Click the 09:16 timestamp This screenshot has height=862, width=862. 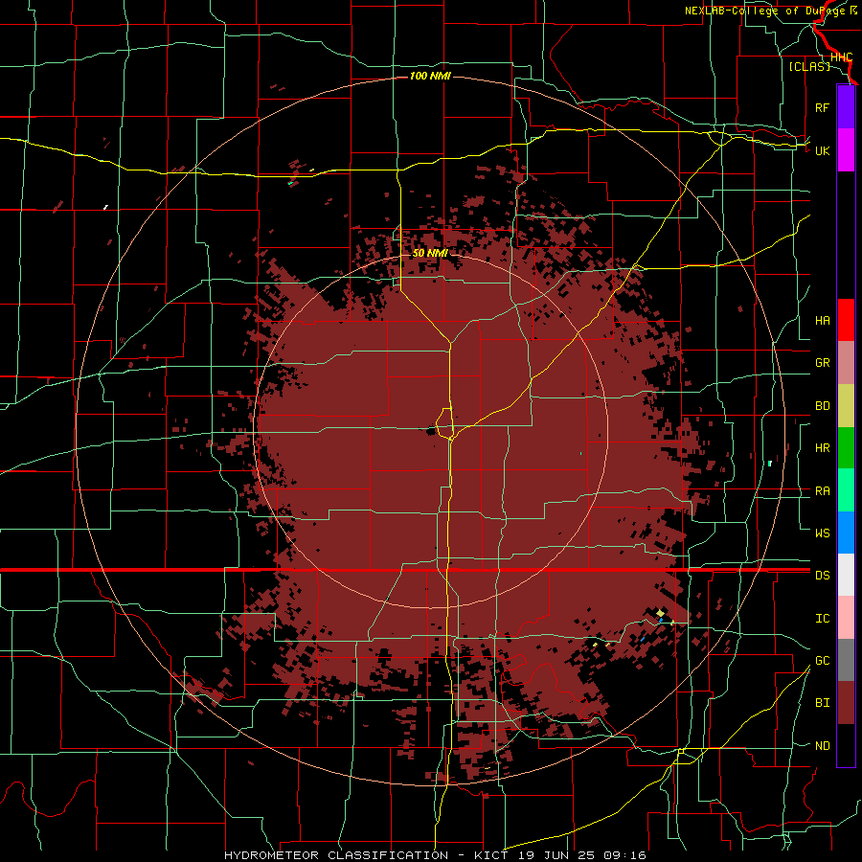pos(624,855)
